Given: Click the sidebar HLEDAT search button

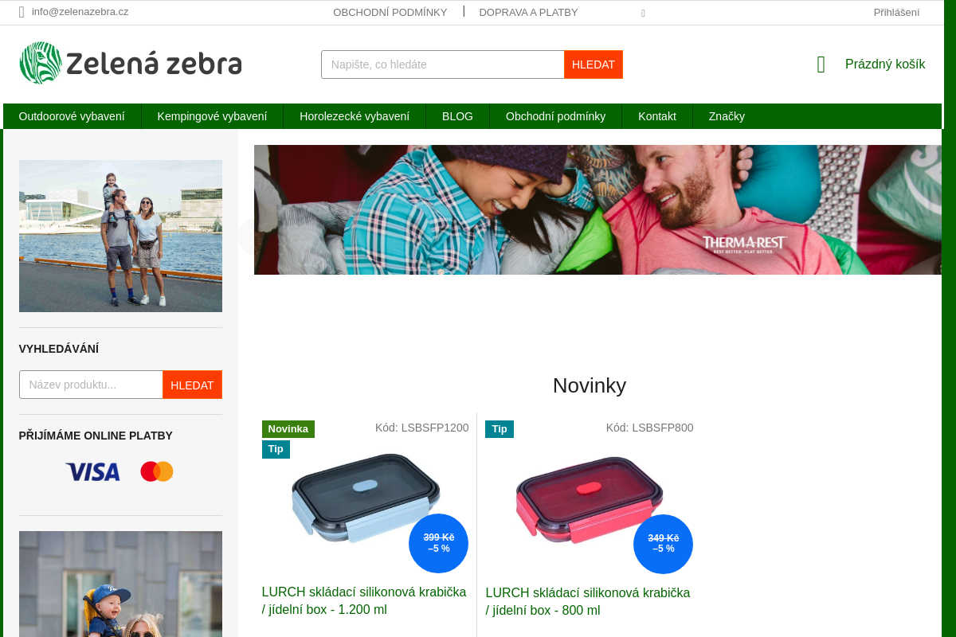Looking at the screenshot, I should point(192,385).
